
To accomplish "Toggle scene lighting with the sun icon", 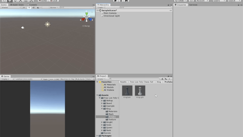I will coord(29,8).
